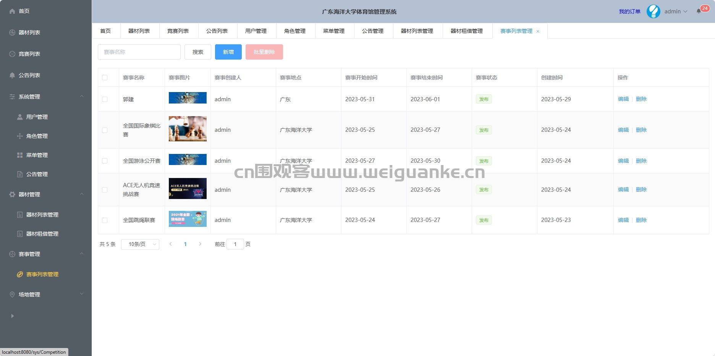Click the sidebar collapse arrow icon

tap(12, 316)
